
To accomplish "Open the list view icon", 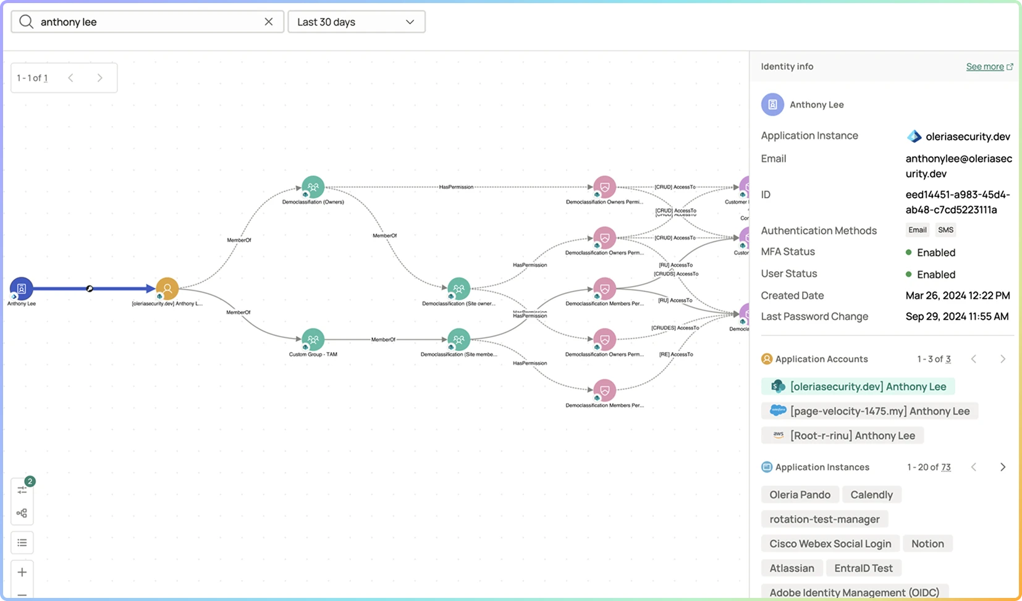I will click(x=22, y=543).
